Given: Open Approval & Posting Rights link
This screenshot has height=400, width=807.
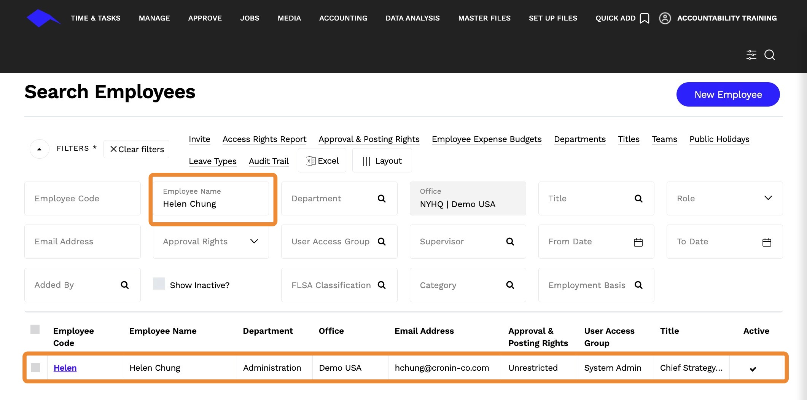Looking at the screenshot, I should pyautogui.click(x=369, y=139).
